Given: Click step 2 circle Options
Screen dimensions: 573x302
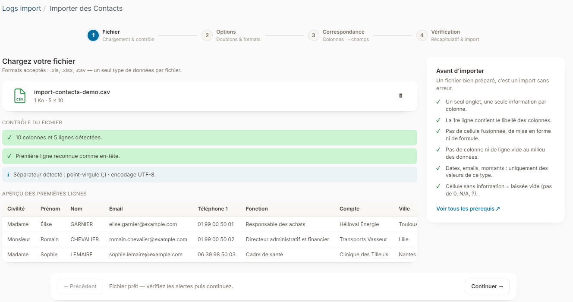Looking at the screenshot, I should [x=207, y=35].
